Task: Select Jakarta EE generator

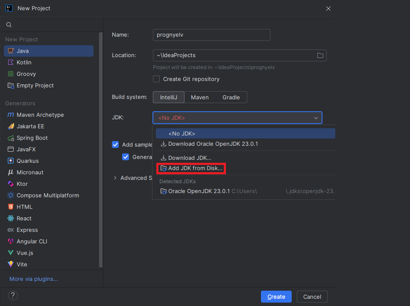Action: coord(49,126)
